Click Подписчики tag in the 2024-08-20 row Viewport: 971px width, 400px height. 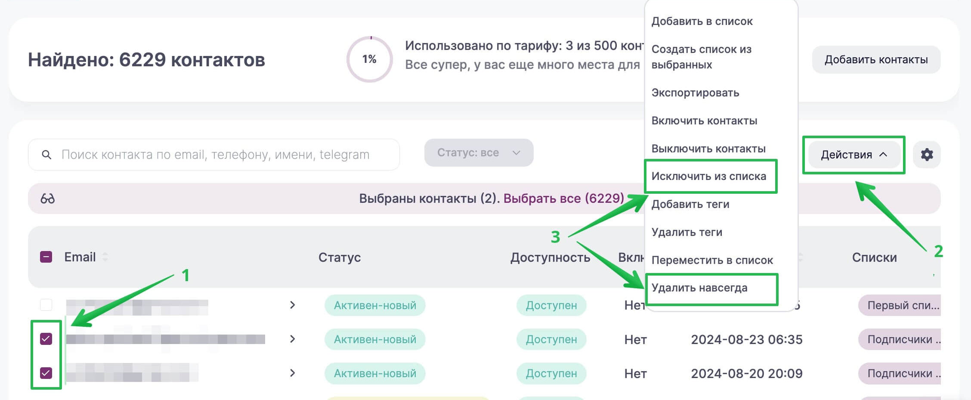pos(900,373)
